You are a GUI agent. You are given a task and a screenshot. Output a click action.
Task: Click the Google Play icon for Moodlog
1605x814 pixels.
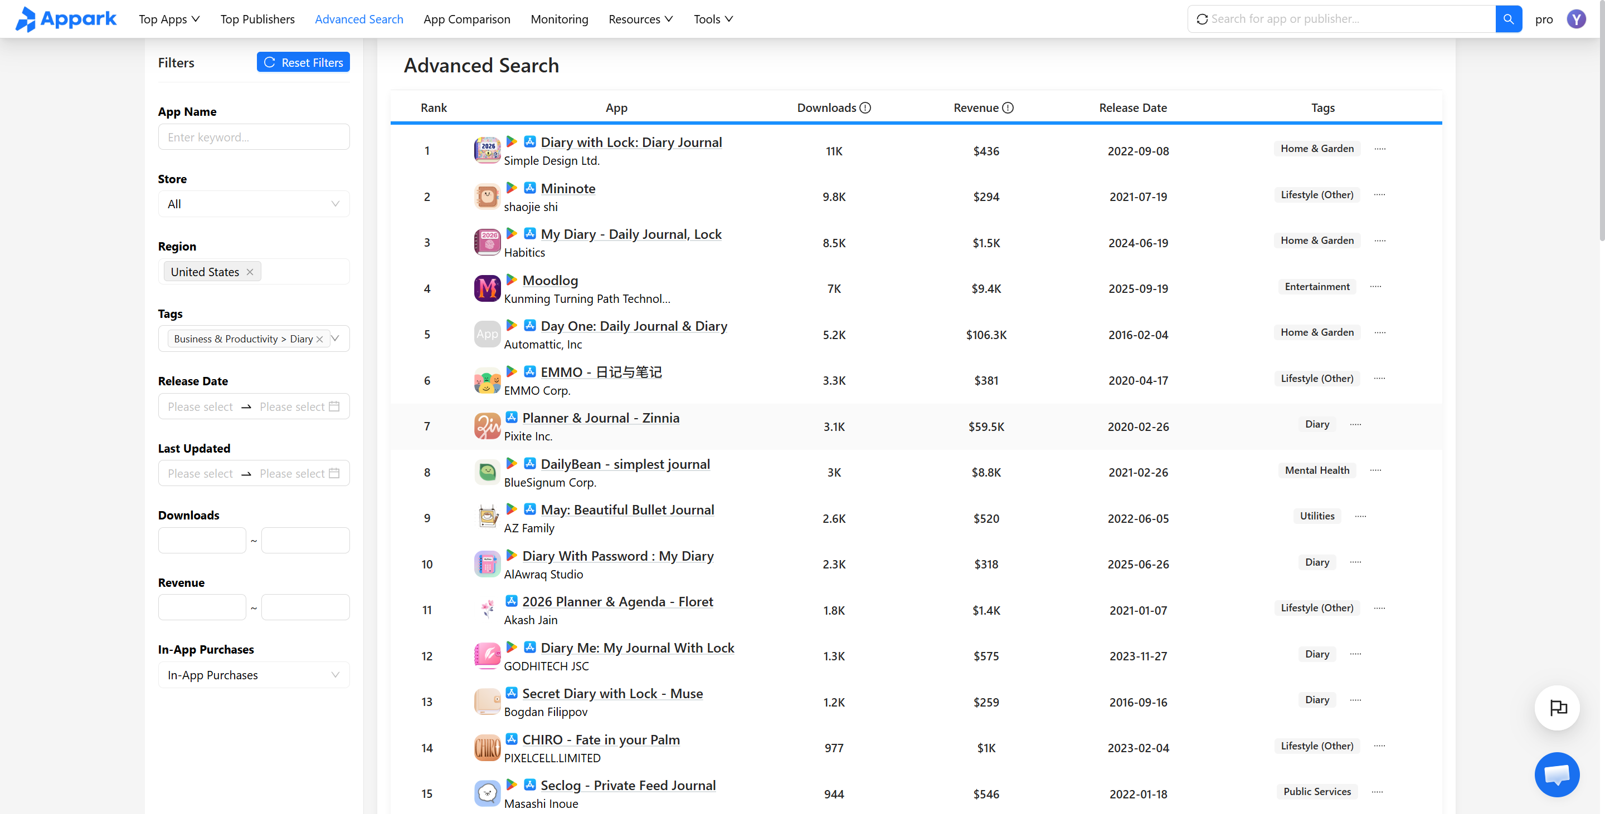click(512, 279)
